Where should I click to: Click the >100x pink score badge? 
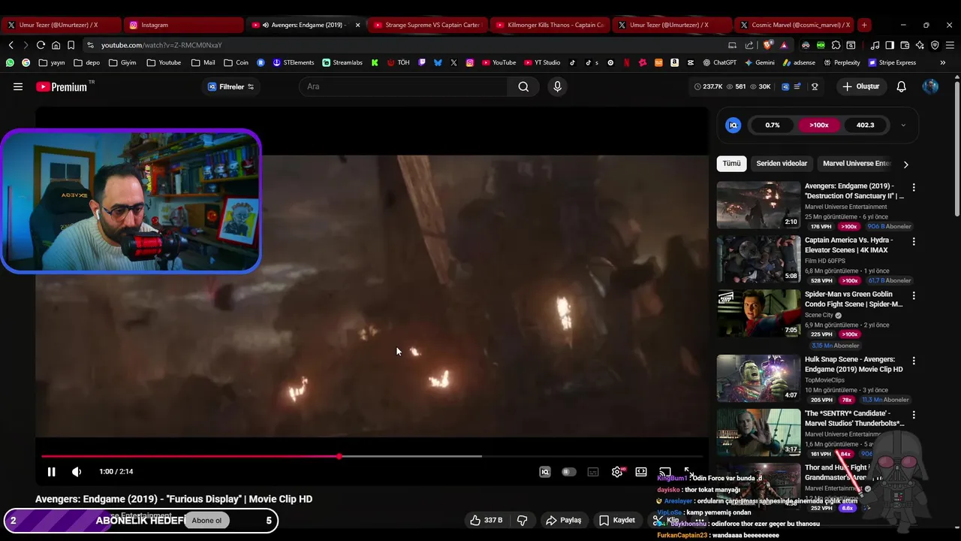[x=819, y=125]
